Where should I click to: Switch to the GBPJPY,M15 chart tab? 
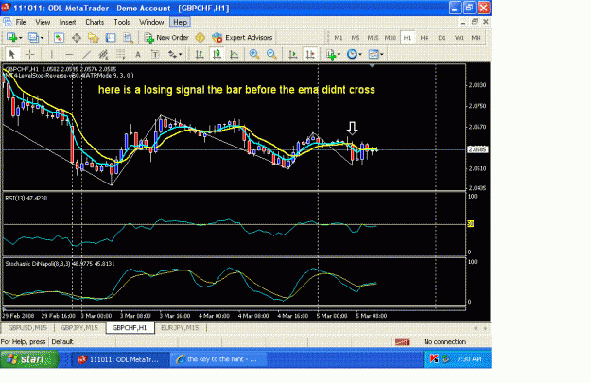coord(79,328)
